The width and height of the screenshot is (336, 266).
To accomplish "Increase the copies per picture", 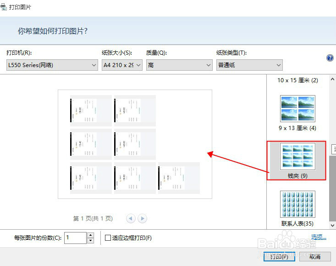I will 90,235.
